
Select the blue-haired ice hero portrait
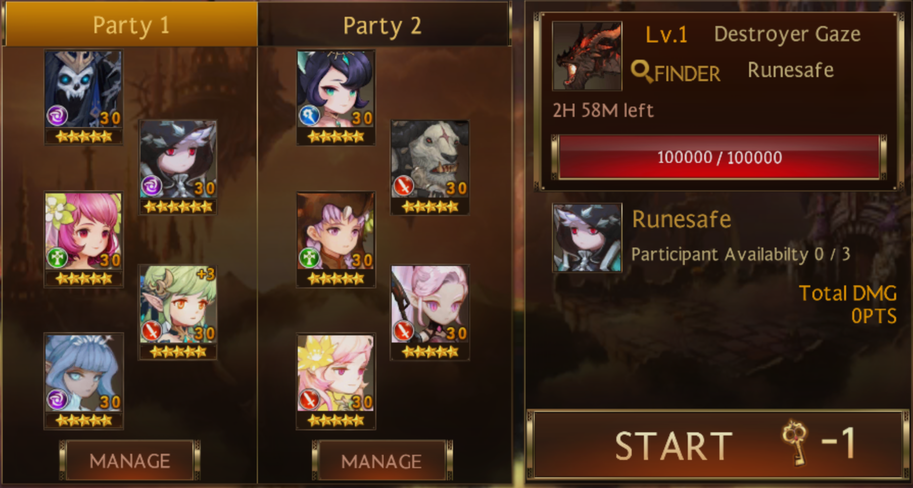click(x=83, y=381)
